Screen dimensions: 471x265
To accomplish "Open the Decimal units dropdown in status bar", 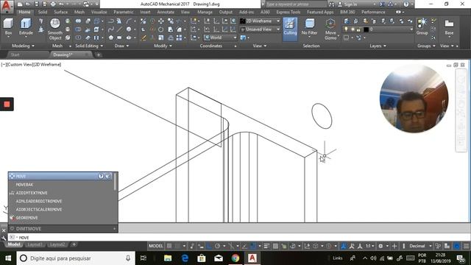I will (x=420, y=246).
